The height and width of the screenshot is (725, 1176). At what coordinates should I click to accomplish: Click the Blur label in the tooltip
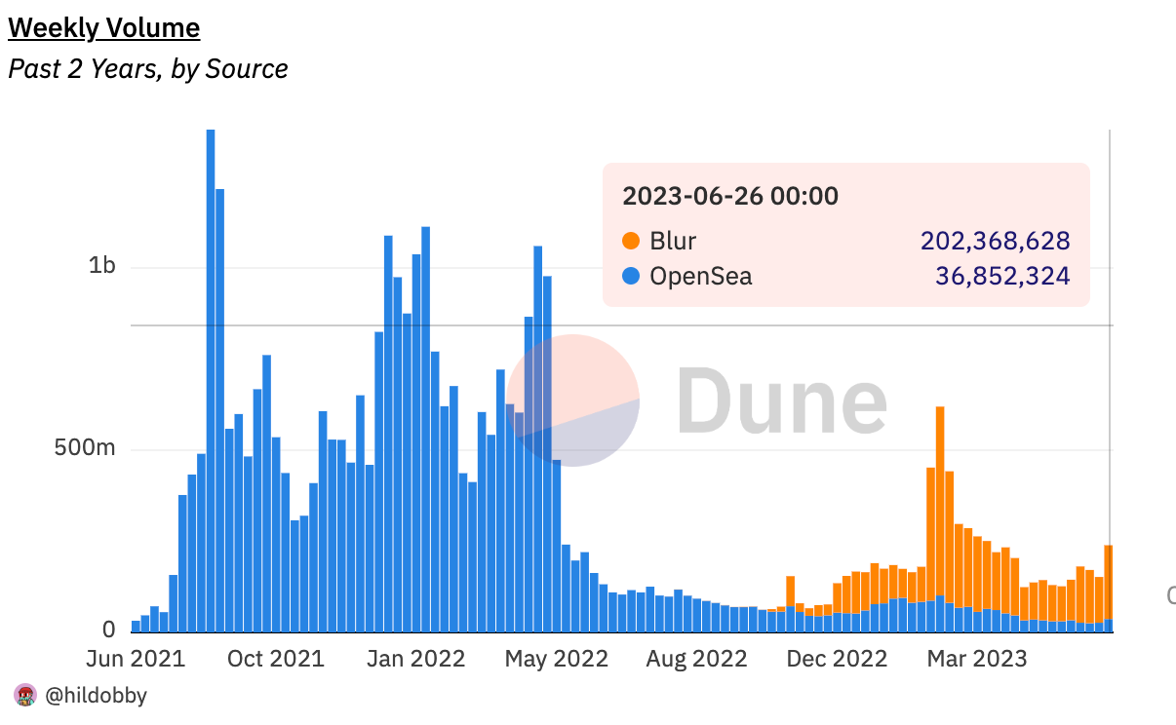[673, 241]
